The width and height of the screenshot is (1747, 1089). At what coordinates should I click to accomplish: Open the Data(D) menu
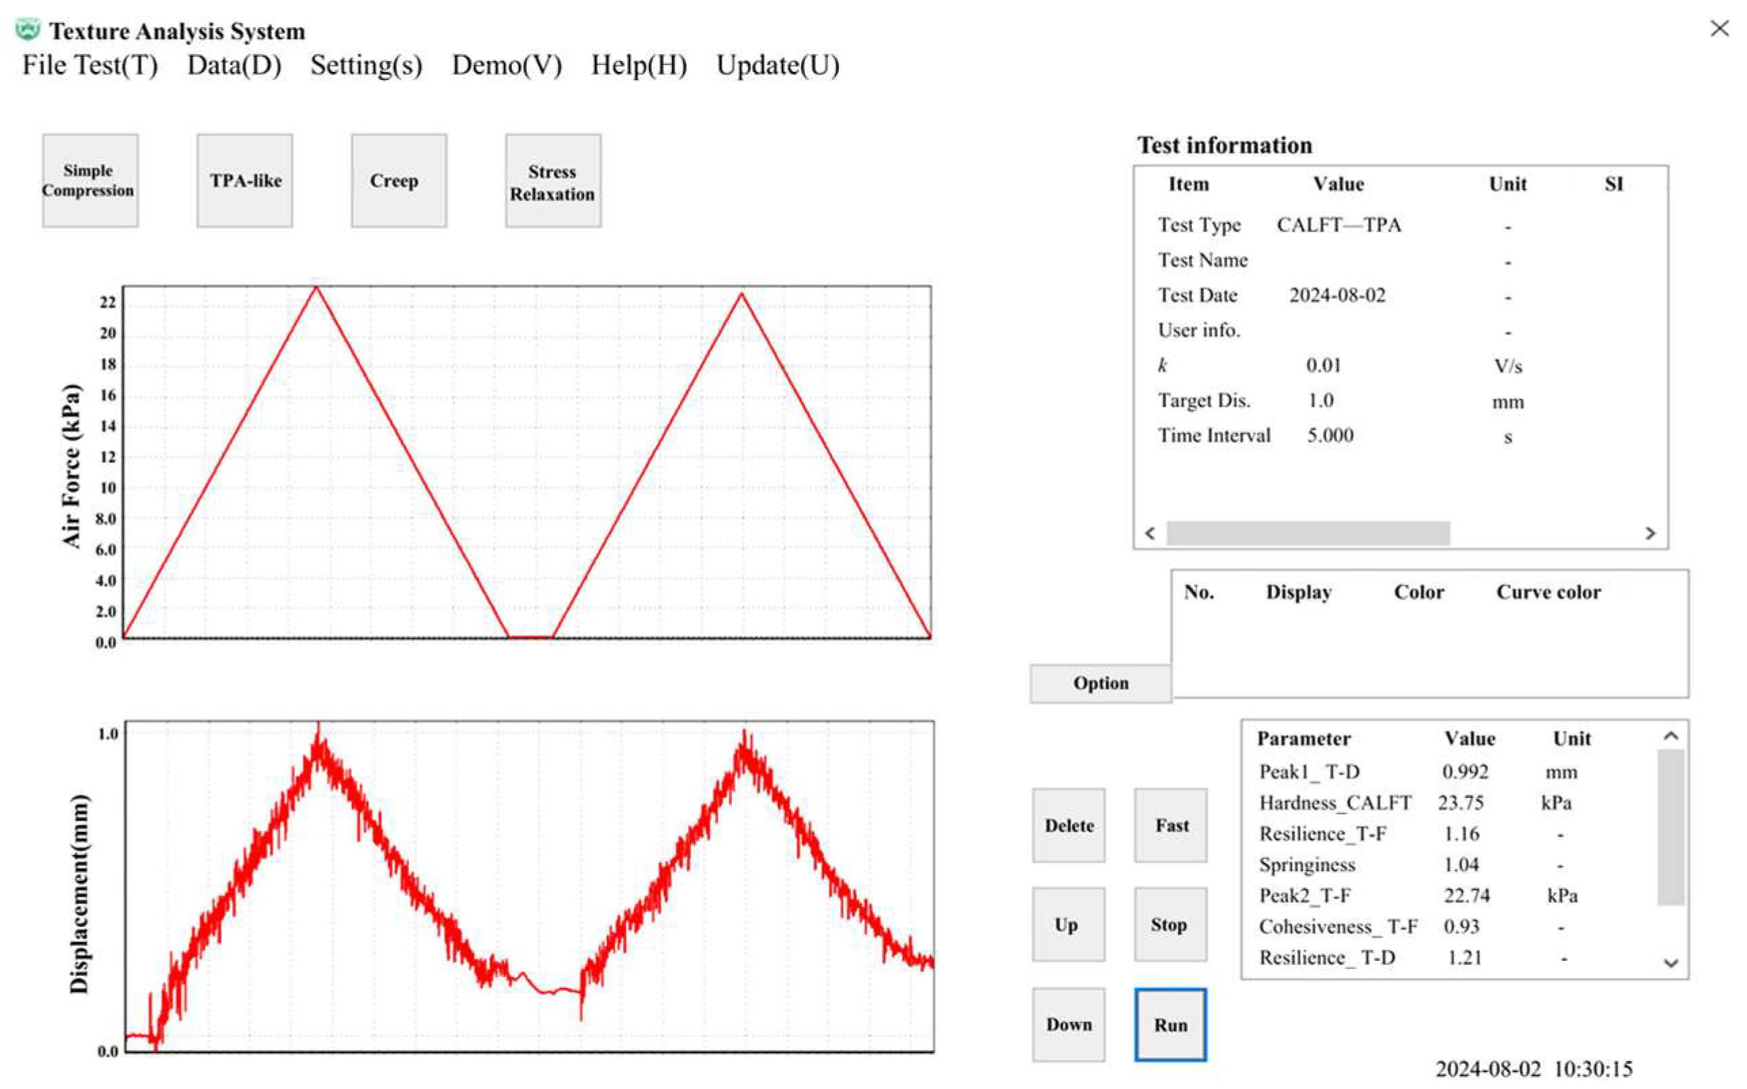pos(234,66)
